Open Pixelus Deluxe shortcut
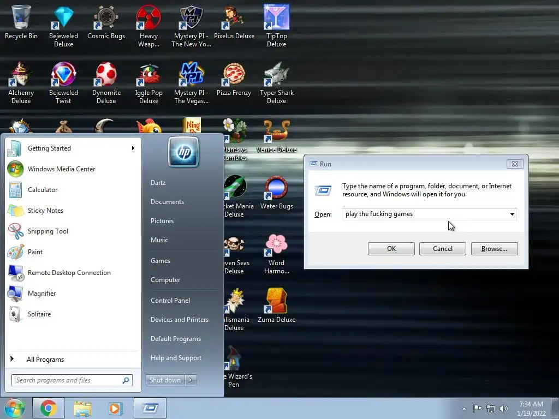 [x=234, y=22]
